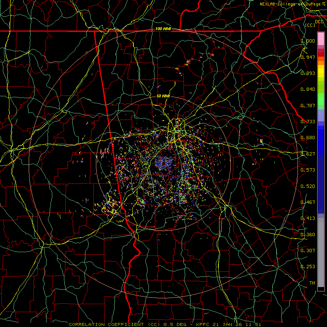Click the gray low-value color bar segment
Viewport: 327px width, 327px height.
coord(321,253)
